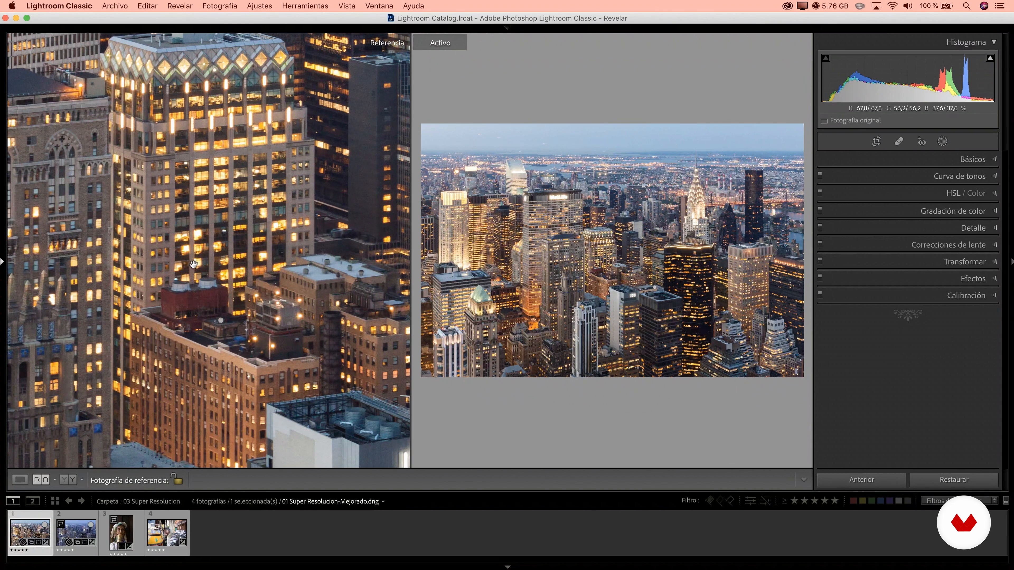The width and height of the screenshot is (1014, 570).
Task: Open the Before/After view options dropdown arrow
Action: tap(82, 479)
